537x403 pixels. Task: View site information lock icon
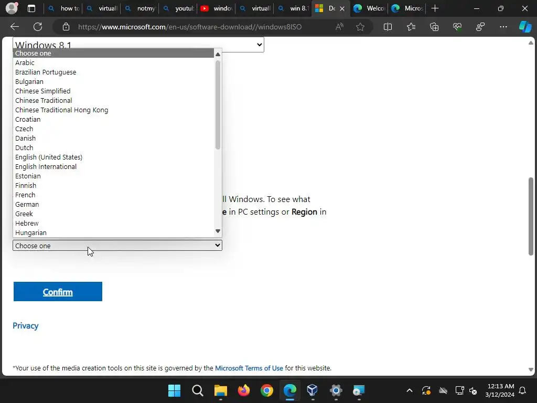[x=66, y=27]
